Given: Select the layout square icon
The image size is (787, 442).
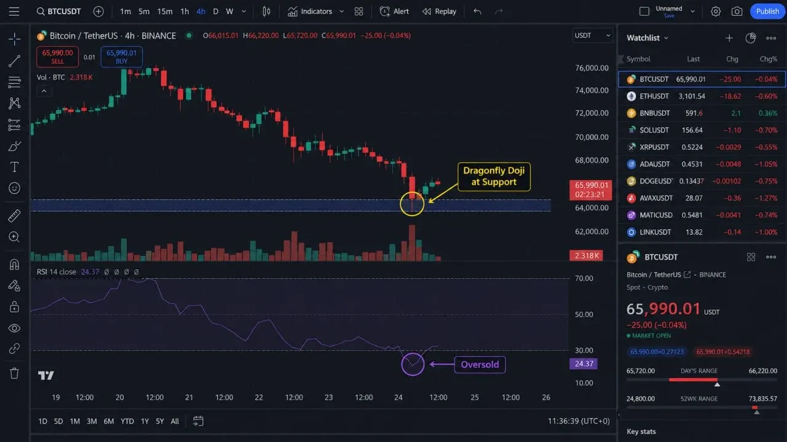Looking at the screenshot, I should 644,11.
